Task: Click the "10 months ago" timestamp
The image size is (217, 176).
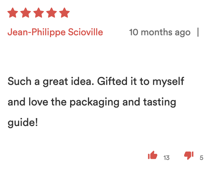Action: pos(159,33)
